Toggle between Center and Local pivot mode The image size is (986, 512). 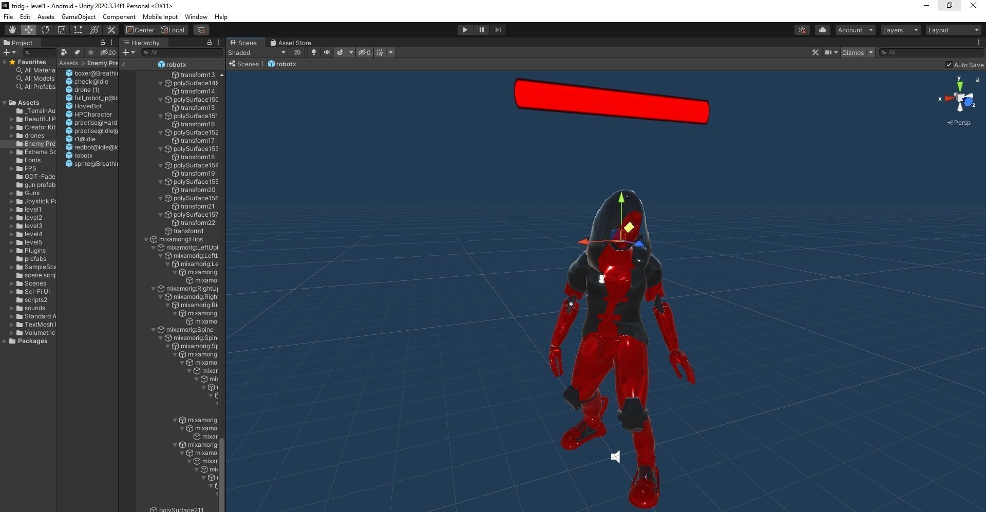(140, 30)
